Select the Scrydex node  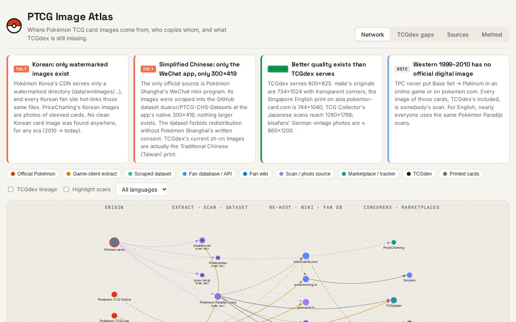(410, 275)
